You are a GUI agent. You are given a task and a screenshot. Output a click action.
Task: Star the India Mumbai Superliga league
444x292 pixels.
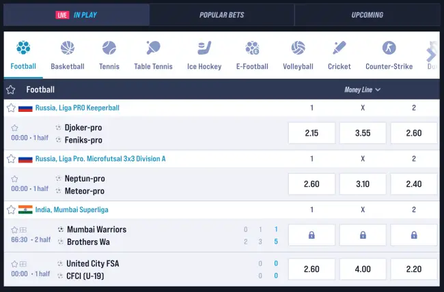11,209
